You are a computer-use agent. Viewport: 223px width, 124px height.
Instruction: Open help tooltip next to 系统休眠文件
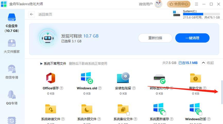[99, 119]
